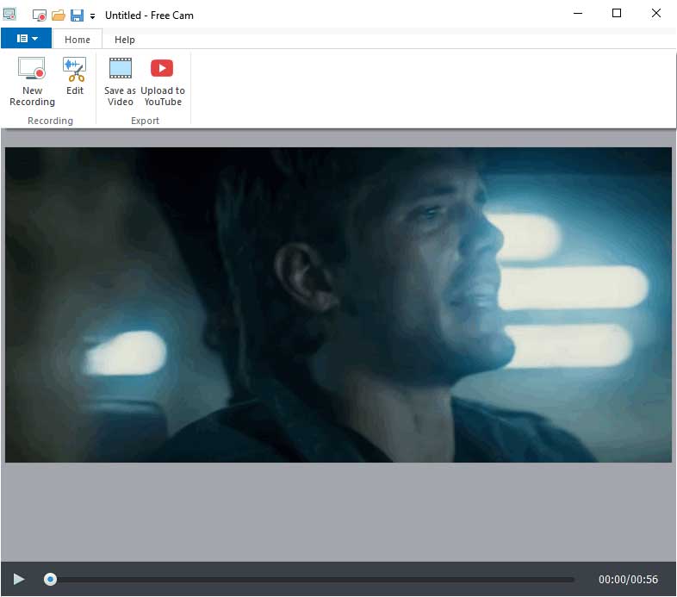The image size is (677, 597).
Task: Minimize the Free Cam window
Action: [x=576, y=13]
